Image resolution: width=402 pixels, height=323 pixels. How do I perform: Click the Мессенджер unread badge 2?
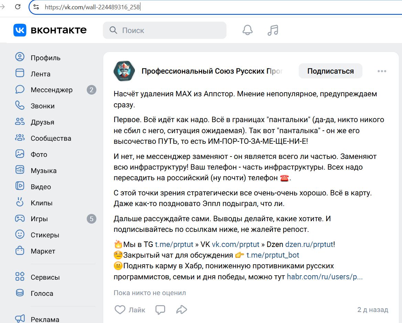(x=92, y=90)
